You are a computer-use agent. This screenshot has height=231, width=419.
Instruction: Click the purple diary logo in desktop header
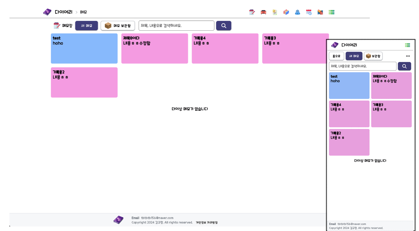point(47,12)
